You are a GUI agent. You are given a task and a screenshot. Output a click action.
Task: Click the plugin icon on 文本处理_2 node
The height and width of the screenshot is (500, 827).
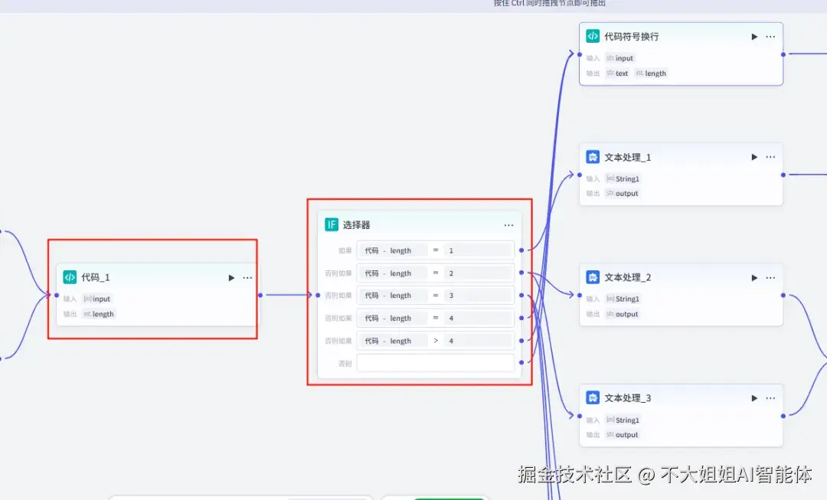[x=592, y=276]
